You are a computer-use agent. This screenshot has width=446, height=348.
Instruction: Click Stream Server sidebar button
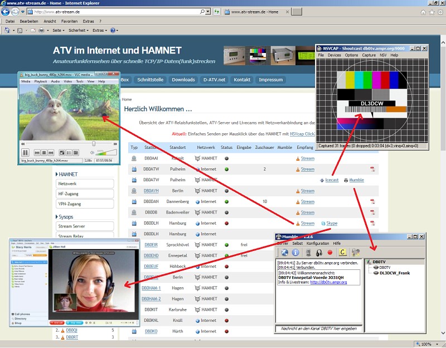tap(85, 226)
